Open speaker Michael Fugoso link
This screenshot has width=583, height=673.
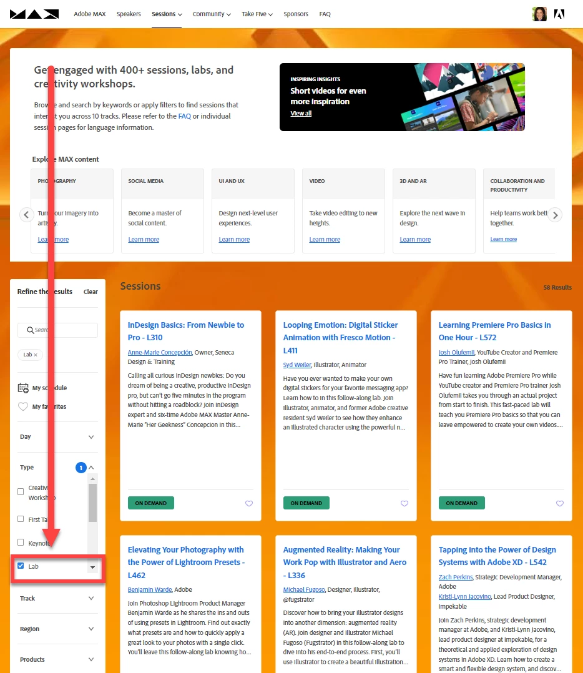coord(304,590)
